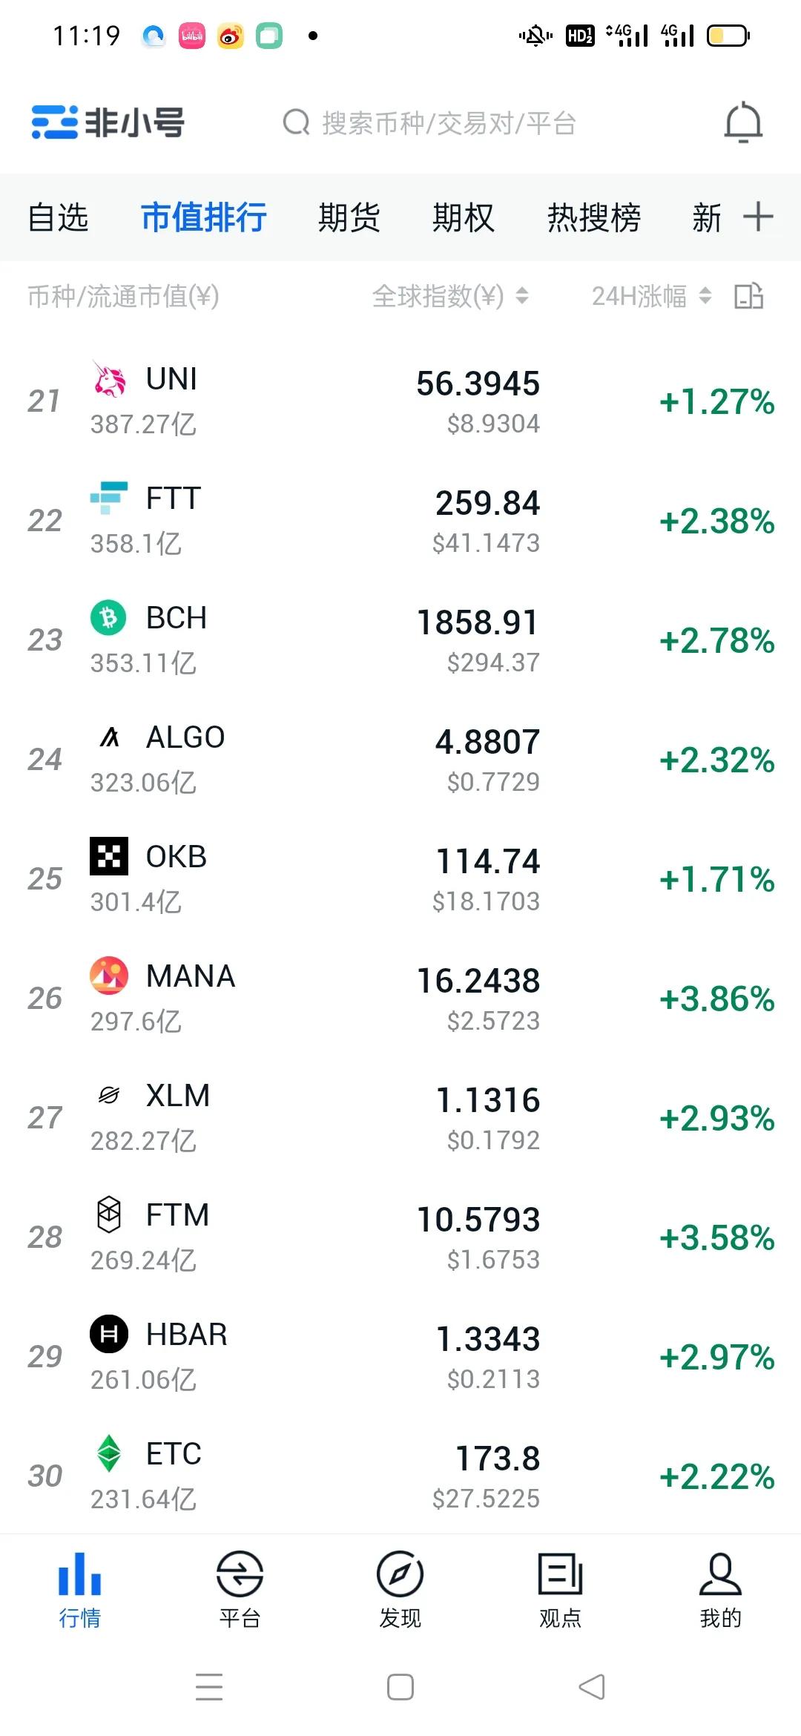Sort by 全球指数 column arrows

(x=522, y=296)
